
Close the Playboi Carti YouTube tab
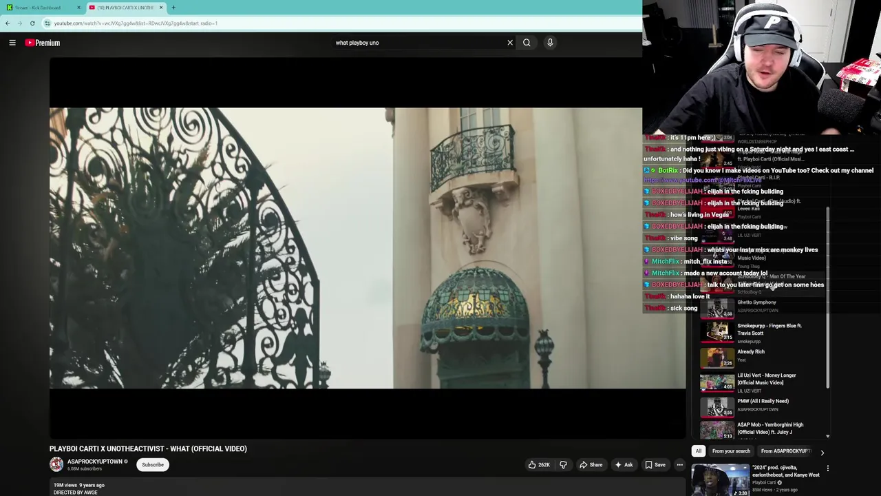[x=161, y=8]
